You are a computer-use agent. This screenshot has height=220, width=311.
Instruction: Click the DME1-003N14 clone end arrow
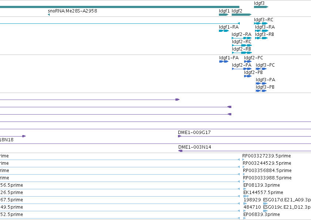(x=180, y=151)
